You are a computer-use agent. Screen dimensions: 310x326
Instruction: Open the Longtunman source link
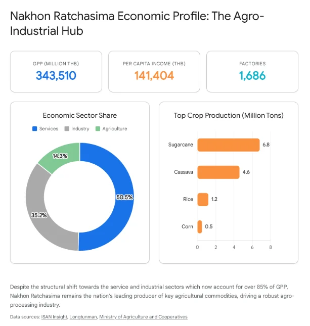(83, 316)
